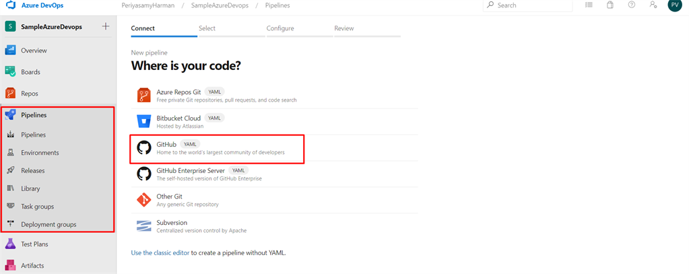
Task: Click 'Any generic Git repository' description
Action: (188, 204)
